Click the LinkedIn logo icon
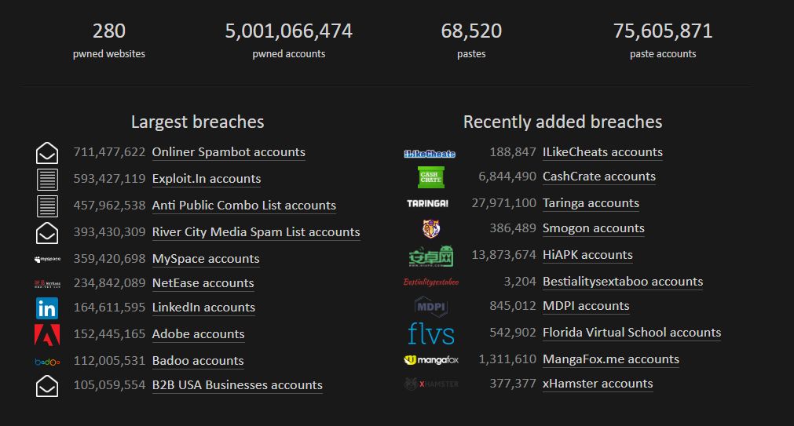Screen dimensions: 794x426 pos(47,308)
